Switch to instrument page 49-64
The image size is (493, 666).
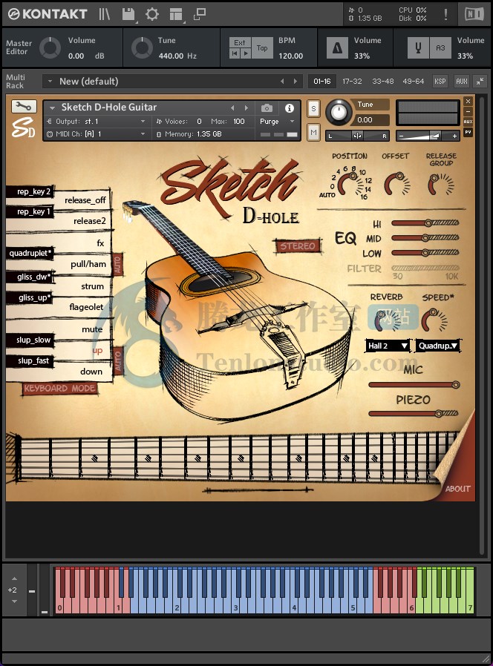[x=414, y=81]
